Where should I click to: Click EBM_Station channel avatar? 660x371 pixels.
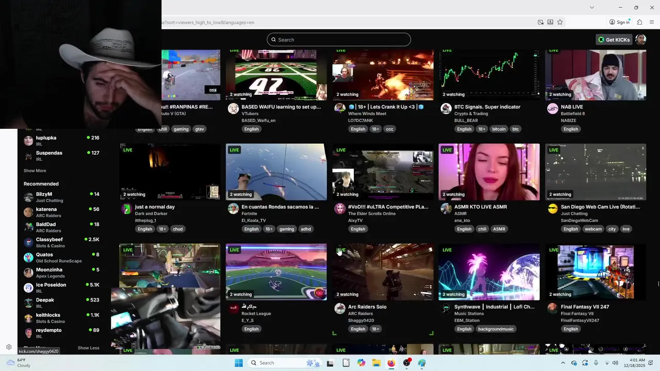[x=446, y=308]
